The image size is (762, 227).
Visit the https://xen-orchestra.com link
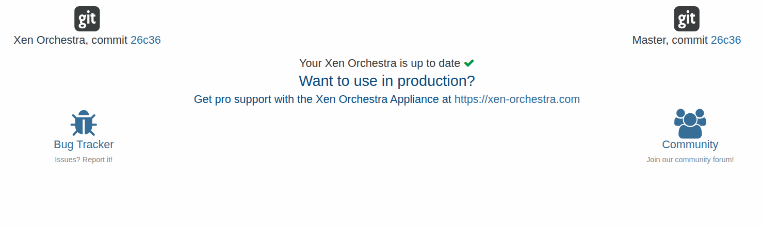pyautogui.click(x=517, y=99)
